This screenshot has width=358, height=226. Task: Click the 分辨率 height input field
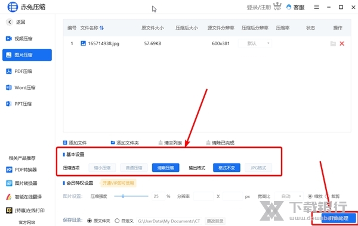[233, 196]
